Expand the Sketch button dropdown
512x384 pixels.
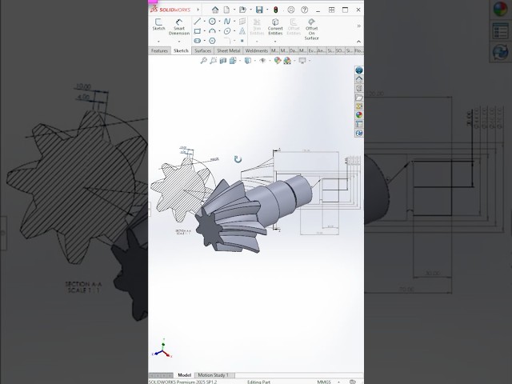pyautogui.click(x=158, y=42)
